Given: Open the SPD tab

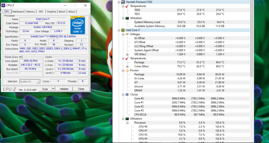Looking at the screenshot, I should (41, 12).
